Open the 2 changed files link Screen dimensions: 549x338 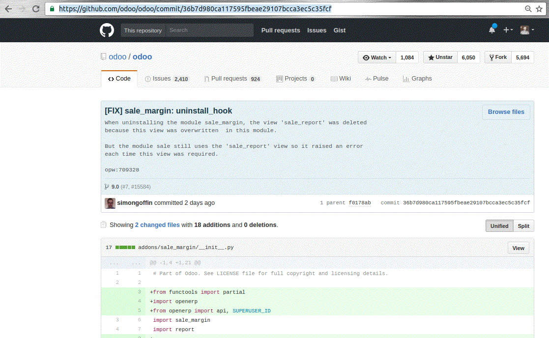[x=157, y=225]
